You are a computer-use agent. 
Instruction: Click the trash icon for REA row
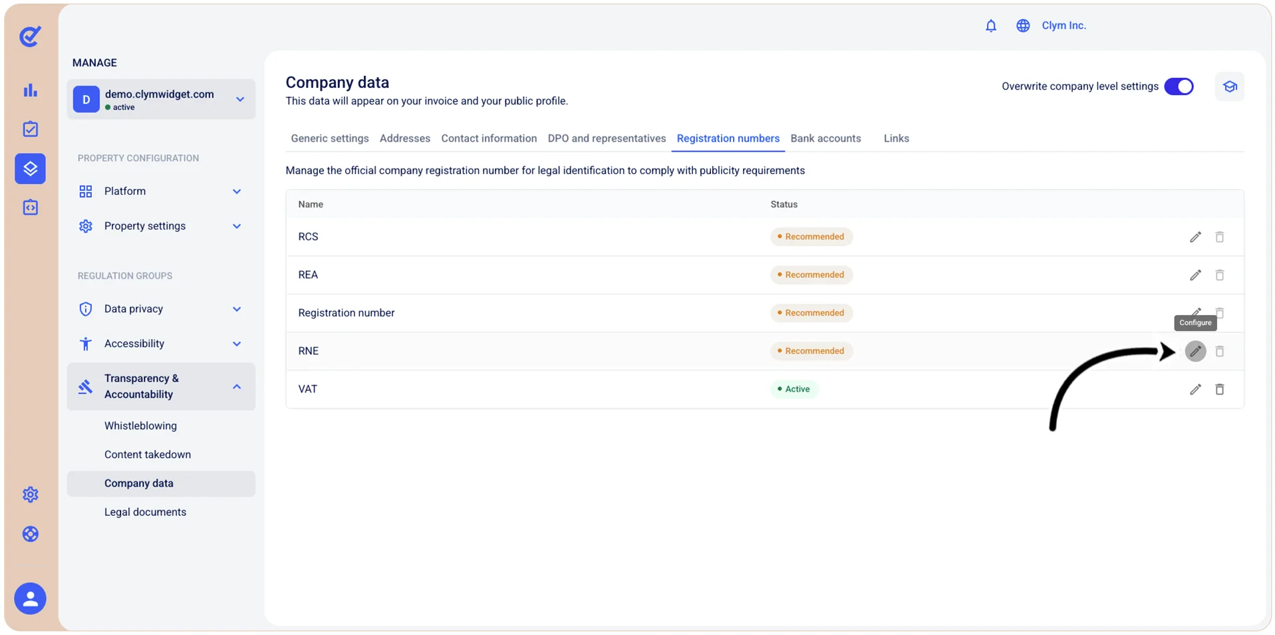(x=1219, y=275)
